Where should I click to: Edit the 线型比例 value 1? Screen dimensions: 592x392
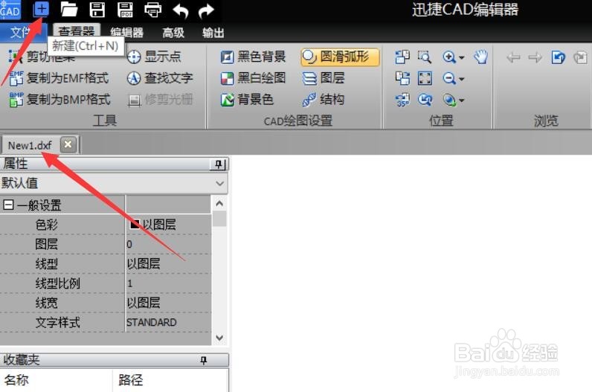168,283
